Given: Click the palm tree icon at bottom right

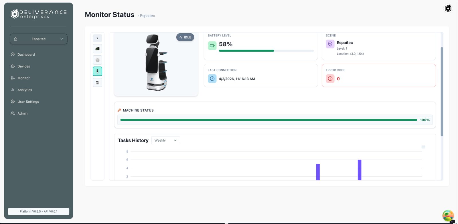Looking at the screenshot, I should (448, 216).
